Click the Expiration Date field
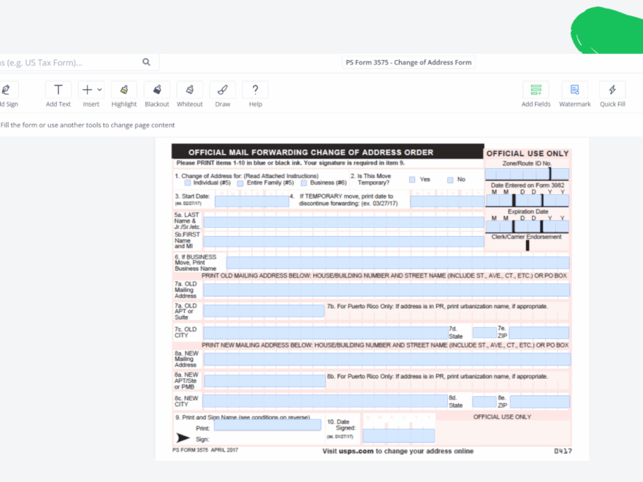This screenshot has height=482, width=643. [x=528, y=226]
